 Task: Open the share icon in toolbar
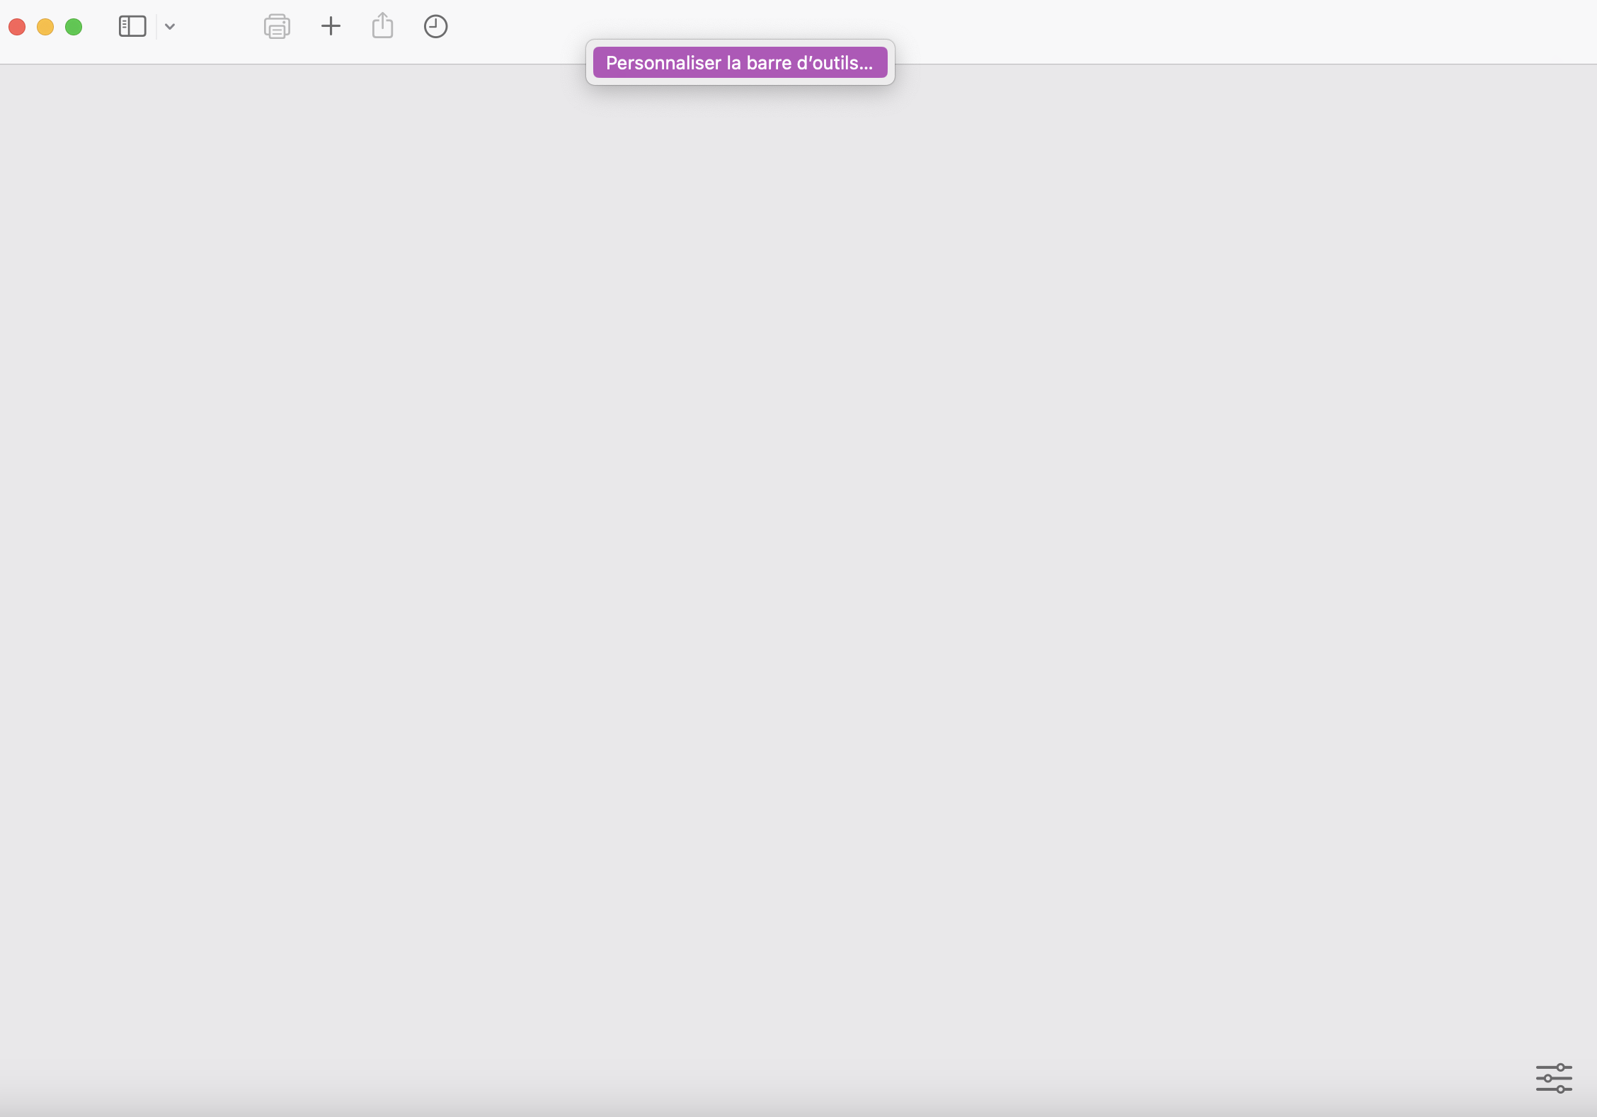[x=382, y=26]
